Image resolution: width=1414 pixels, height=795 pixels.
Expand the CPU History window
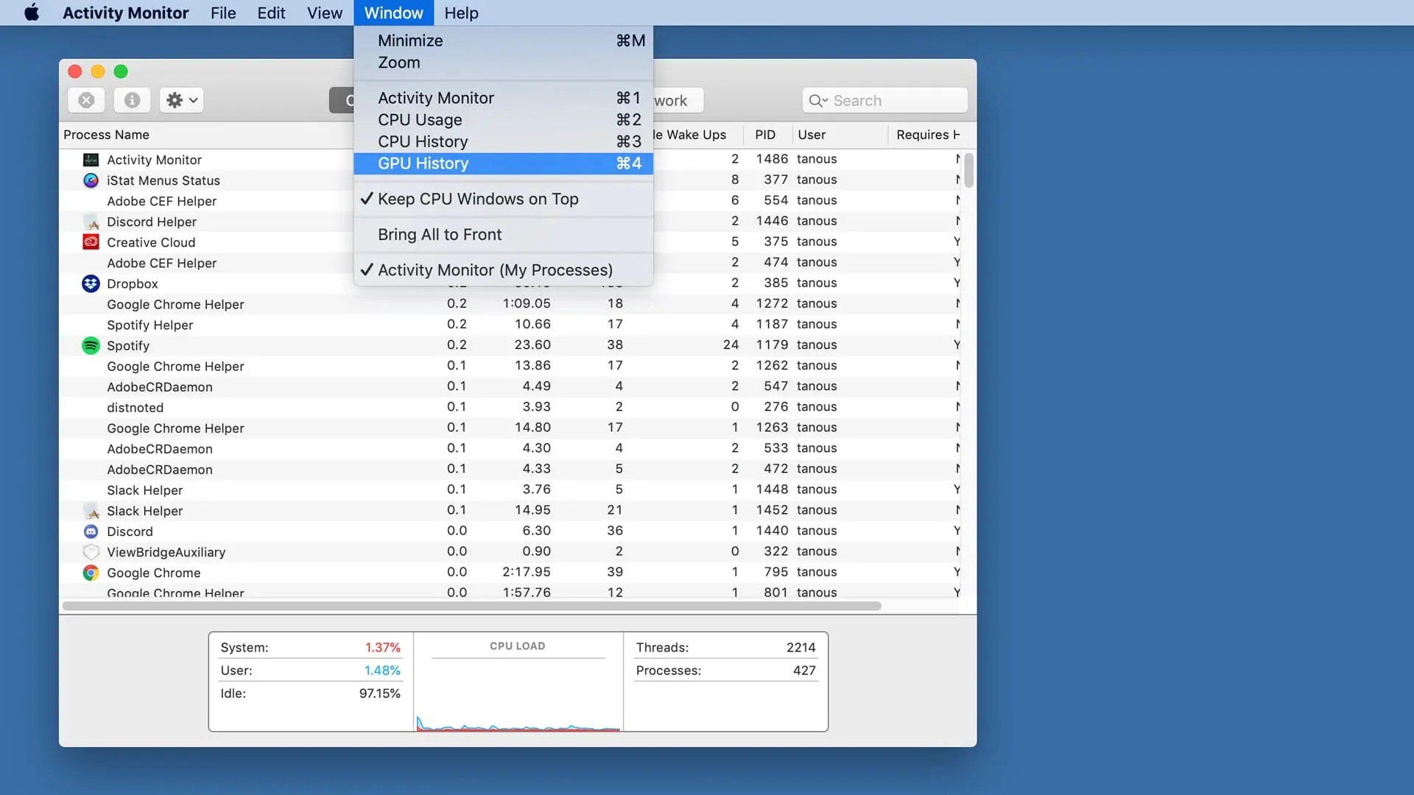point(423,141)
